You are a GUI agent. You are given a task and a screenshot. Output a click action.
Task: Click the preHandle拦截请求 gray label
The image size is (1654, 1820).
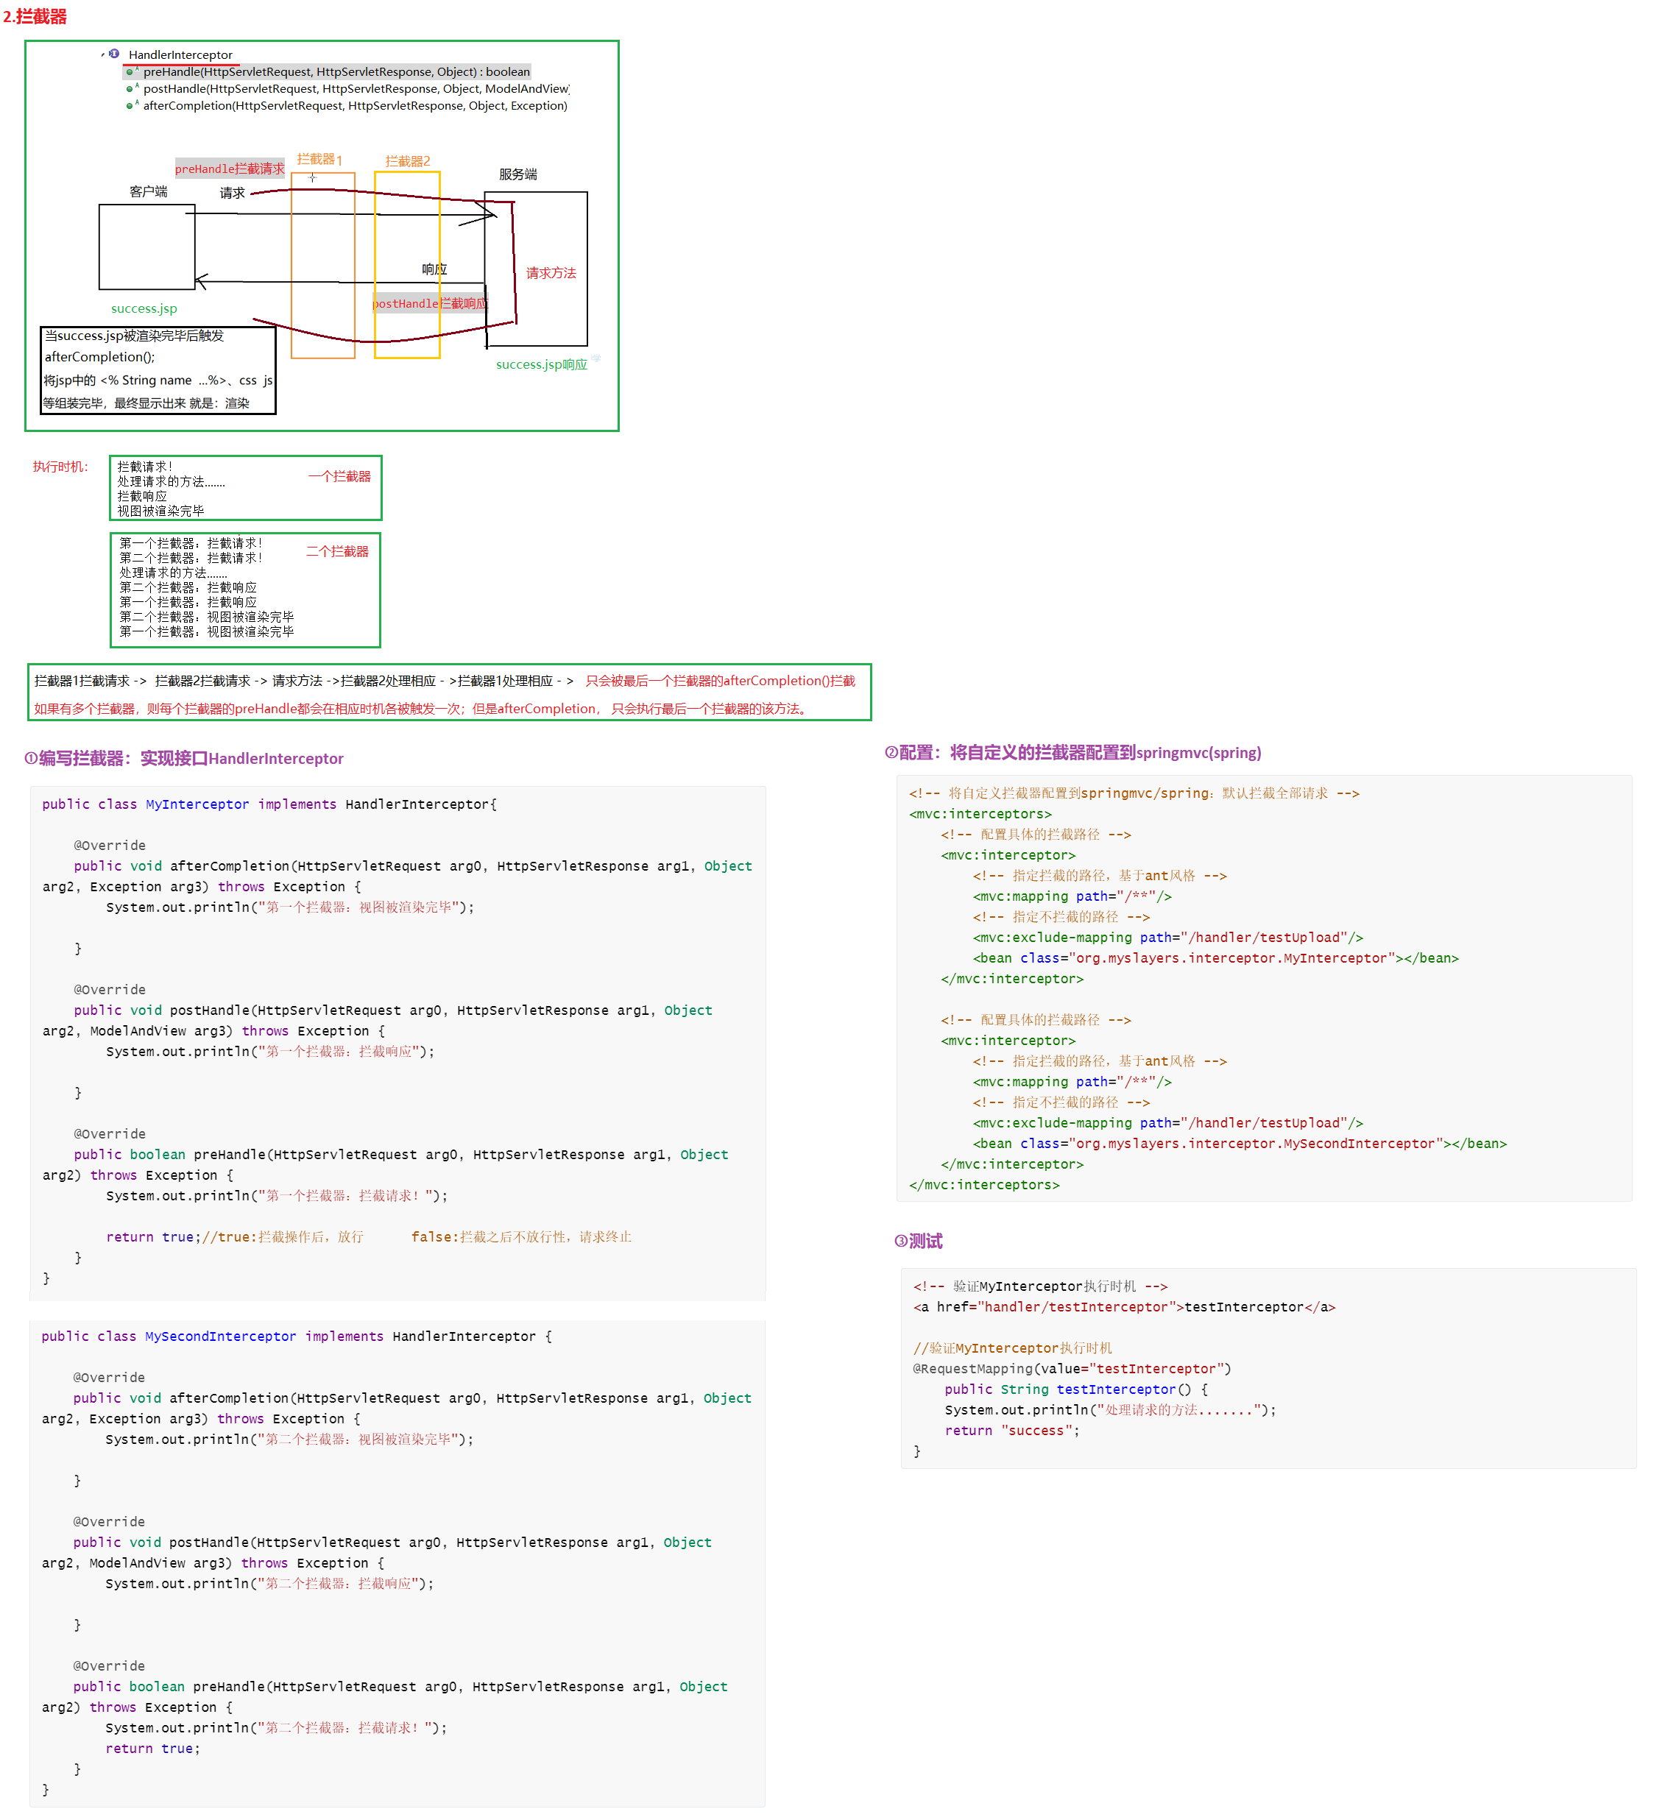[x=230, y=169]
